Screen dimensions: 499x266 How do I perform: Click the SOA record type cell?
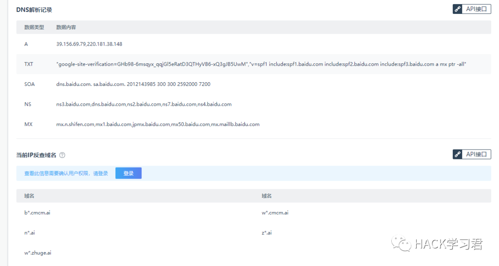[x=29, y=84]
